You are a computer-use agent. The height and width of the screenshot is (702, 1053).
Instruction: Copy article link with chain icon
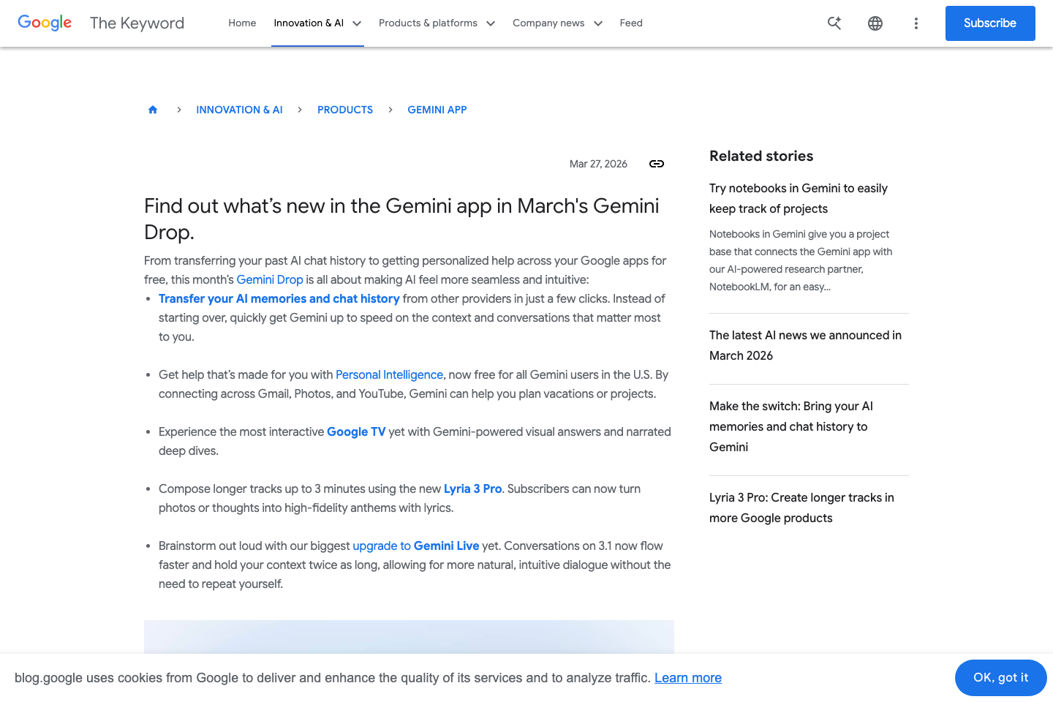point(657,164)
